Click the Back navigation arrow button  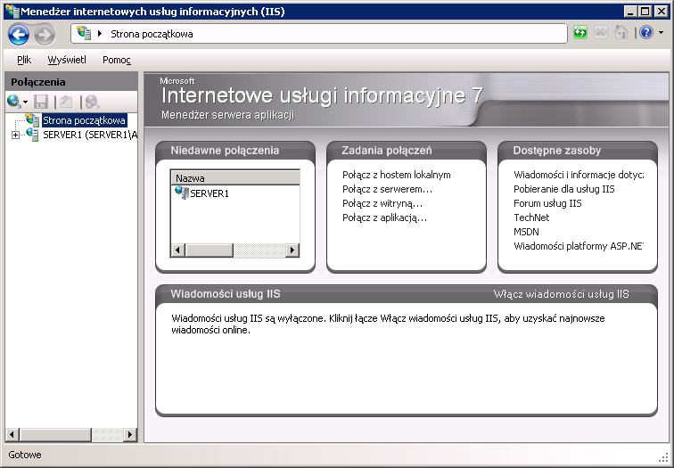(x=19, y=35)
